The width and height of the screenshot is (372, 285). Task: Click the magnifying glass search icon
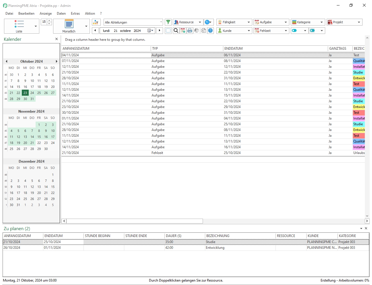[176, 30]
